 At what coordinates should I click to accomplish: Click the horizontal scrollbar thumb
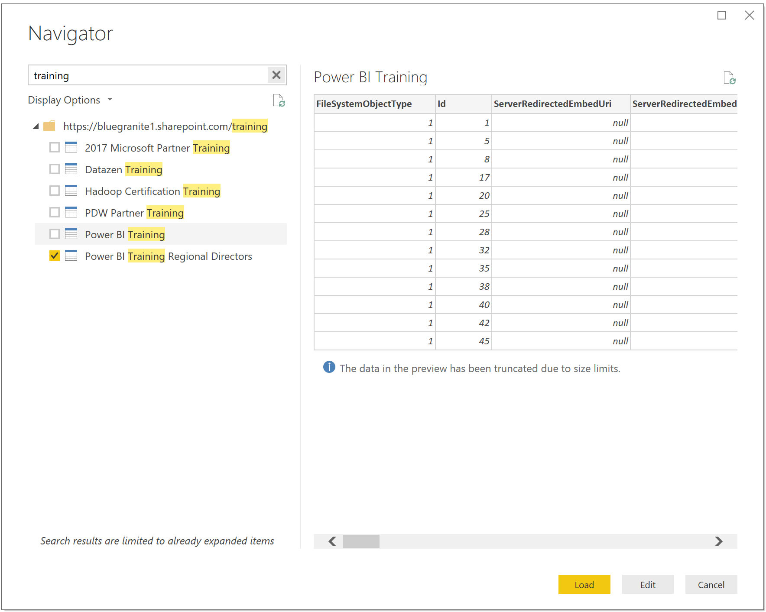click(361, 541)
